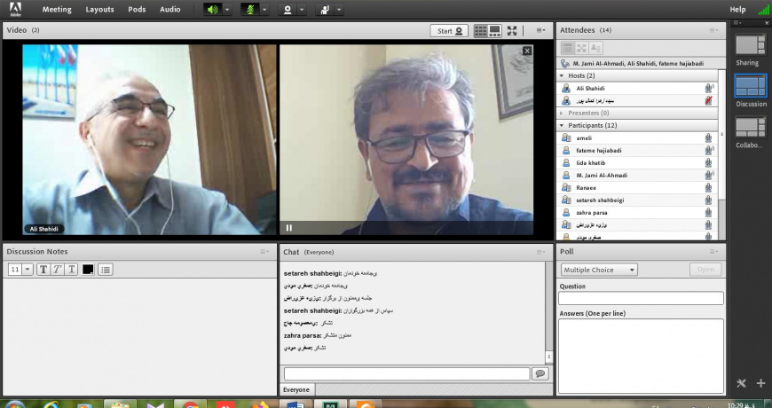The height and width of the screenshot is (408, 772).
Task: Click Ranaee's microphone icon
Action: tap(708, 187)
